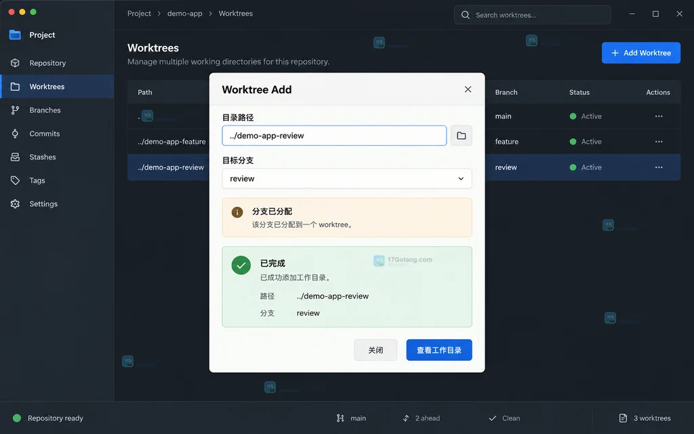Click the Tags label icon
Screen dimensions: 694x434
point(15,180)
